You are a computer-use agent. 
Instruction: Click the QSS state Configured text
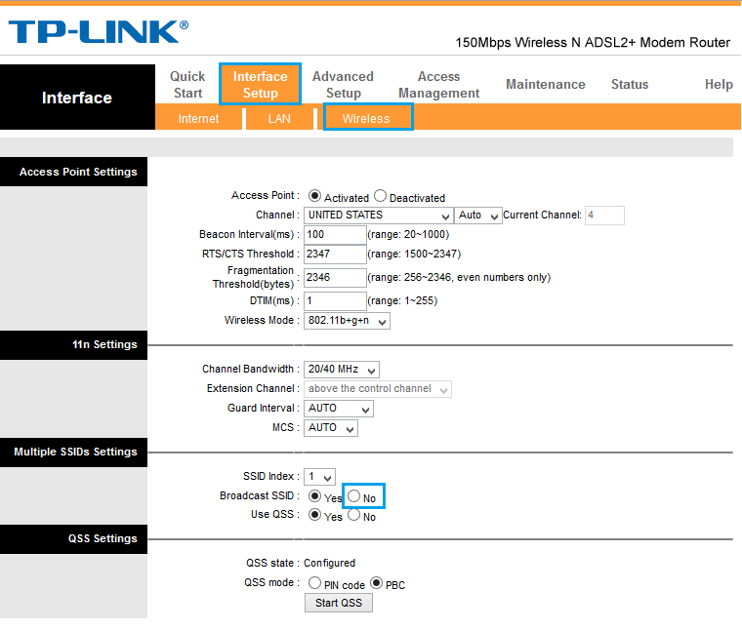(x=329, y=563)
